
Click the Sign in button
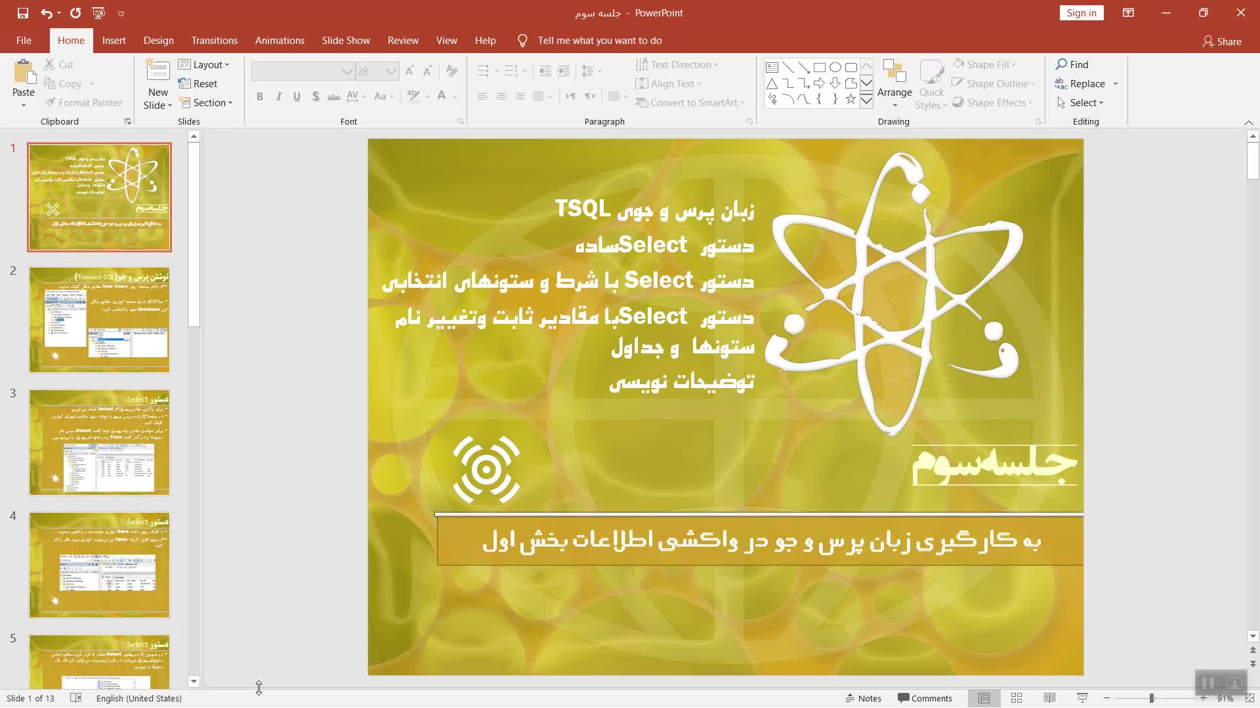pos(1081,13)
